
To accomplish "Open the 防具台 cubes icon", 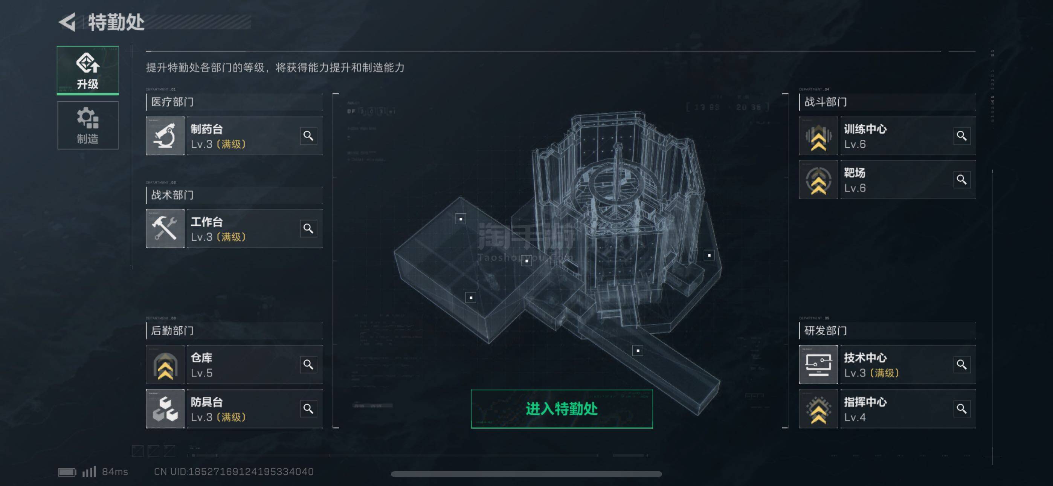I will (x=165, y=409).
